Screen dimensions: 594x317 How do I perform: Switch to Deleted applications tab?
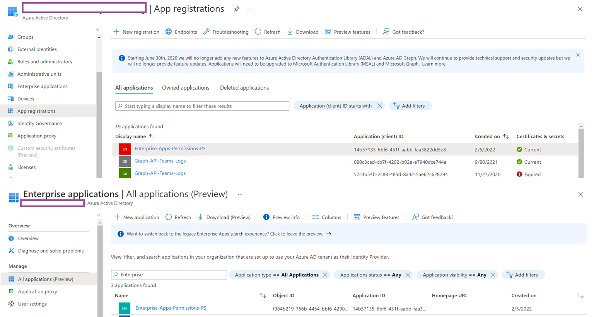(x=244, y=88)
